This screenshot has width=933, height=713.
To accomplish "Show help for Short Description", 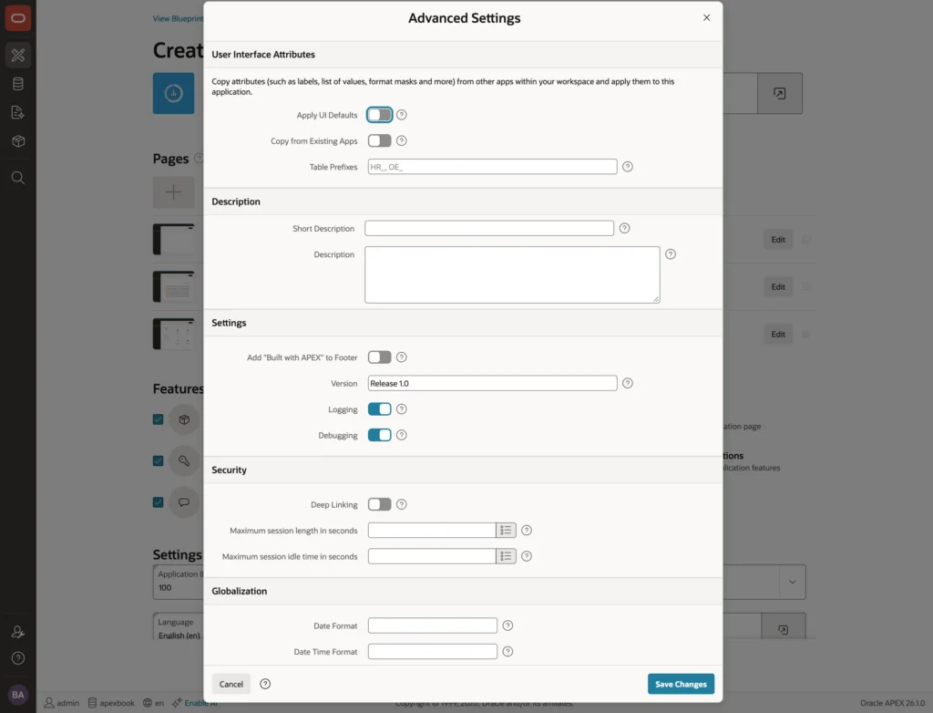I will click(625, 228).
